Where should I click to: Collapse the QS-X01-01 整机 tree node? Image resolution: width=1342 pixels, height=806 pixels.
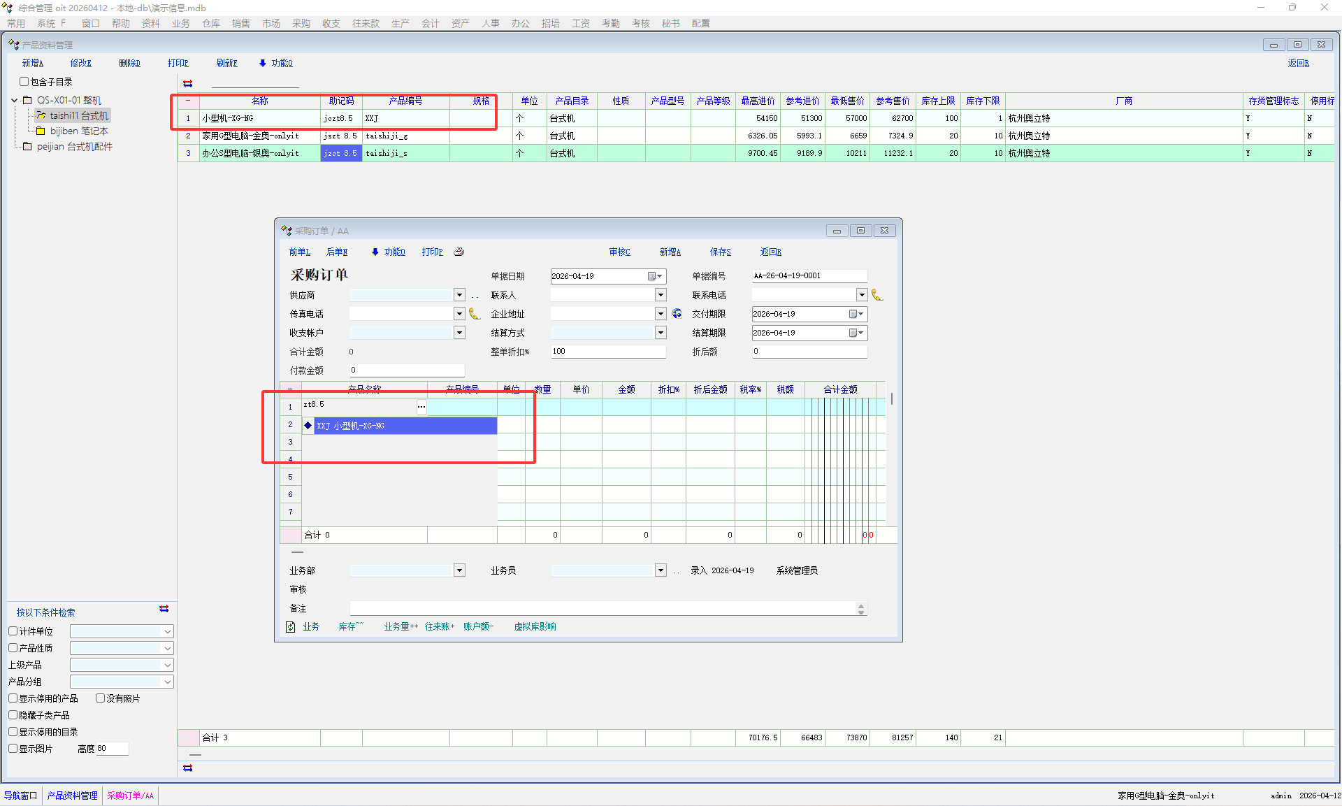tap(14, 100)
